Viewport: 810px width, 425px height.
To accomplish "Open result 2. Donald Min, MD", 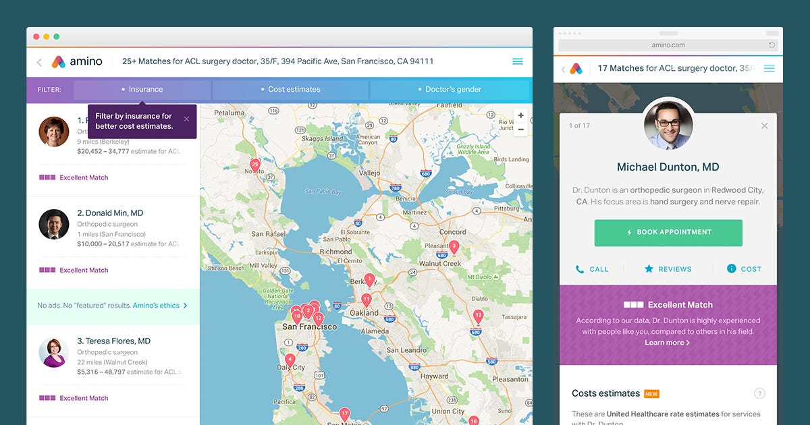I will tap(110, 213).
